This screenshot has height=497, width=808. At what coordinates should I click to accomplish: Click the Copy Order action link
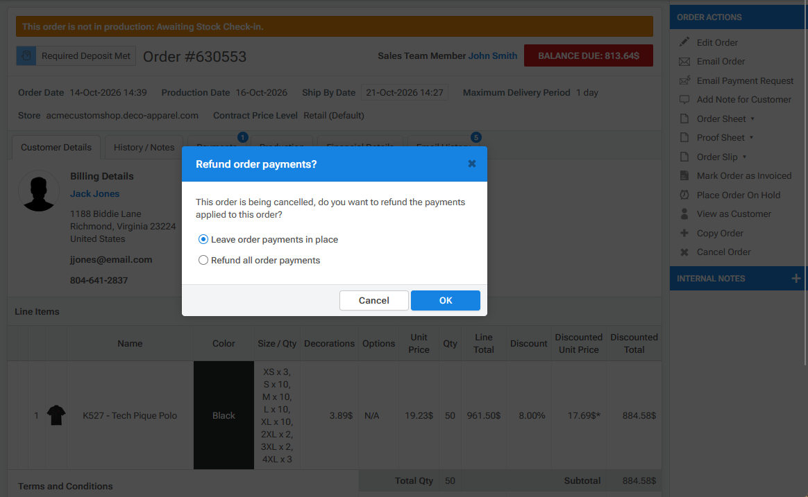click(720, 234)
